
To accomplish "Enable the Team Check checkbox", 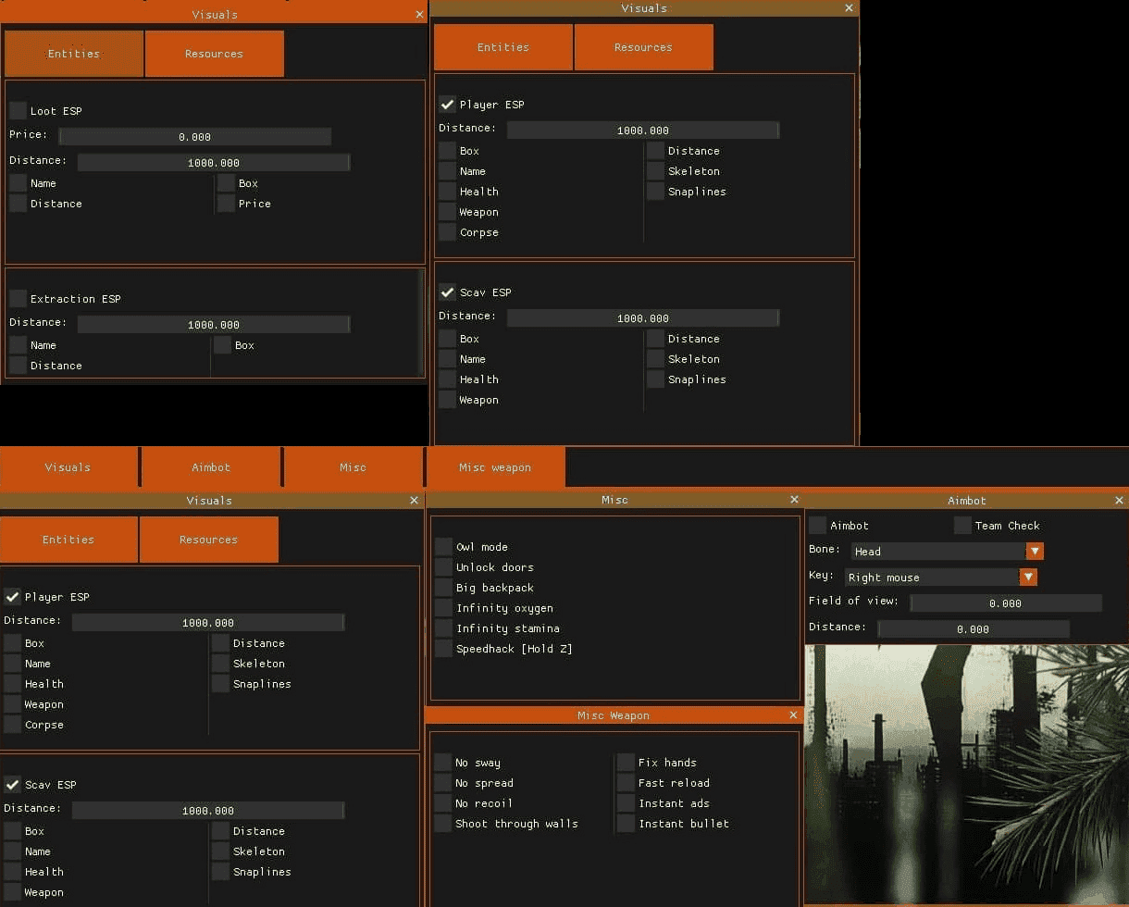I will point(963,526).
